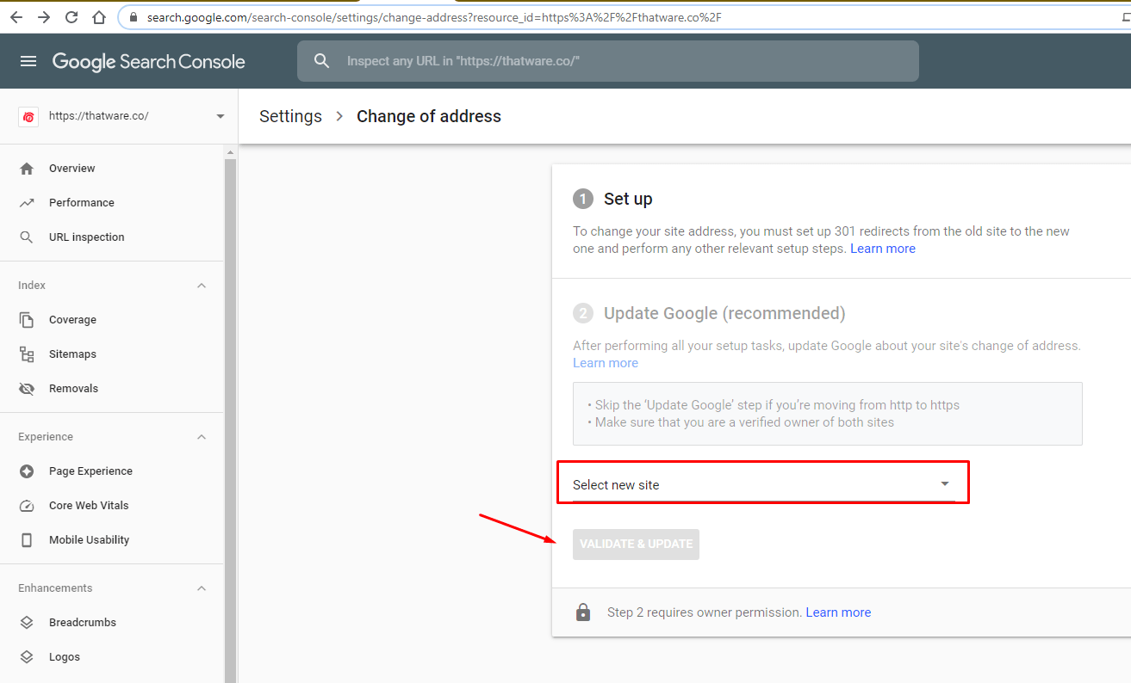Collapse the Index section

click(202, 286)
